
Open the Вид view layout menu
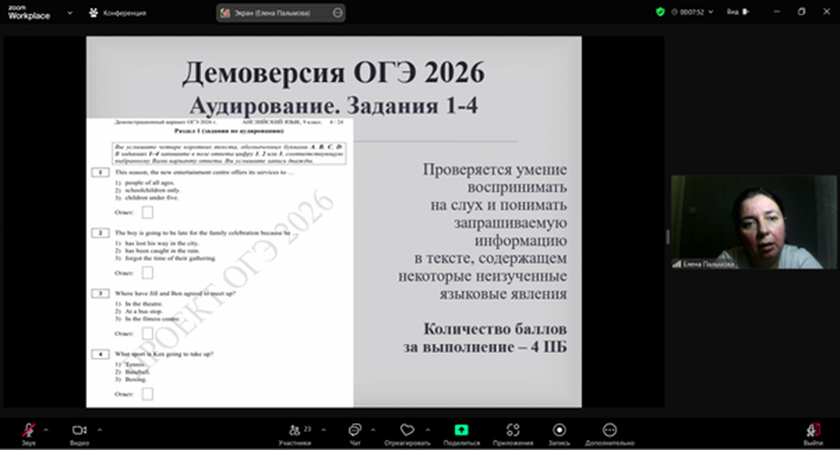(736, 12)
